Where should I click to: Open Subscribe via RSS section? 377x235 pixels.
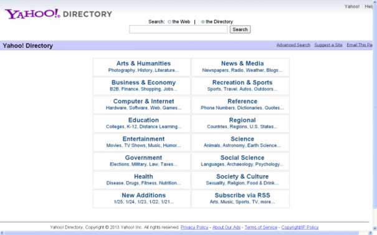(x=242, y=195)
